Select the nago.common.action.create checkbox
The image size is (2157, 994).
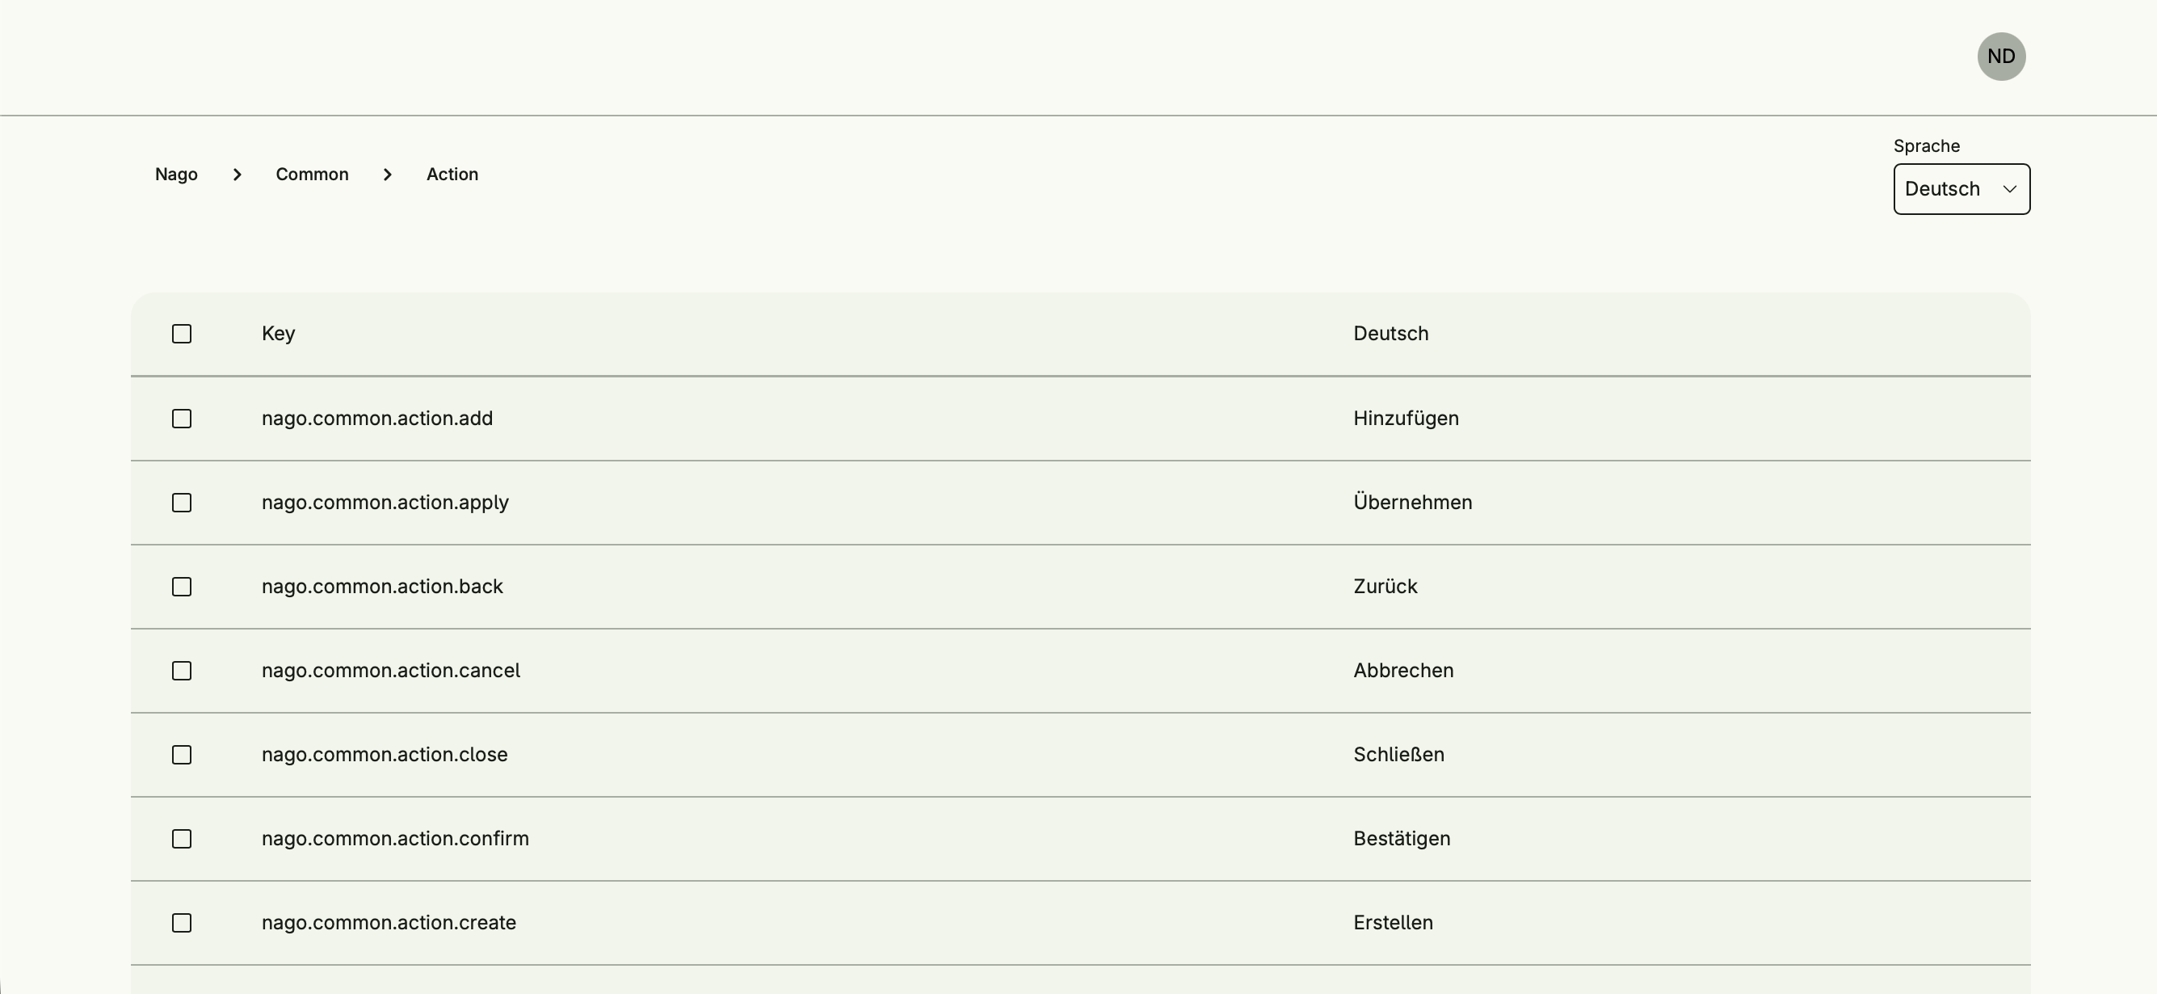pyautogui.click(x=182, y=923)
